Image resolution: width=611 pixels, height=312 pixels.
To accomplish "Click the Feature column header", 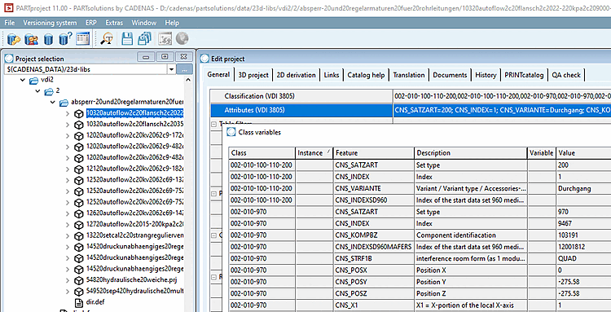I will pos(373,153).
